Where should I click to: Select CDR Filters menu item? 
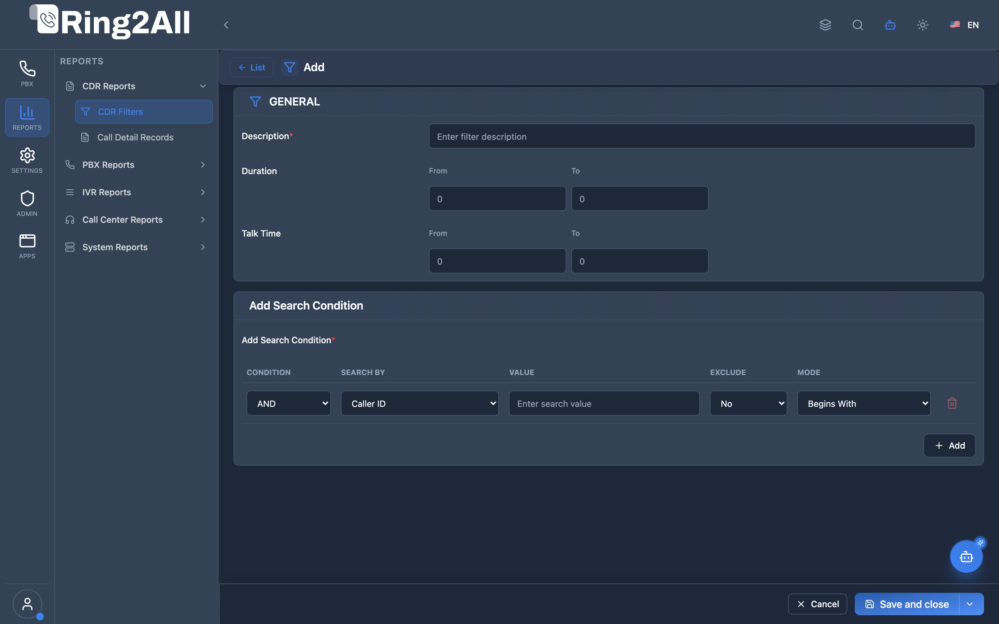pyautogui.click(x=144, y=112)
